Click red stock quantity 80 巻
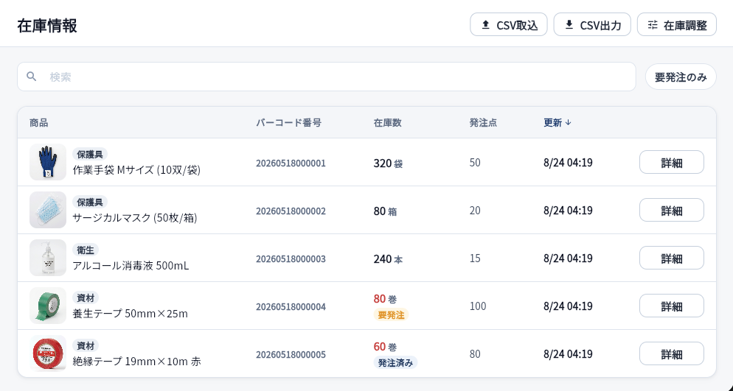Screen dimensions: 733x391 [x=385, y=299]
